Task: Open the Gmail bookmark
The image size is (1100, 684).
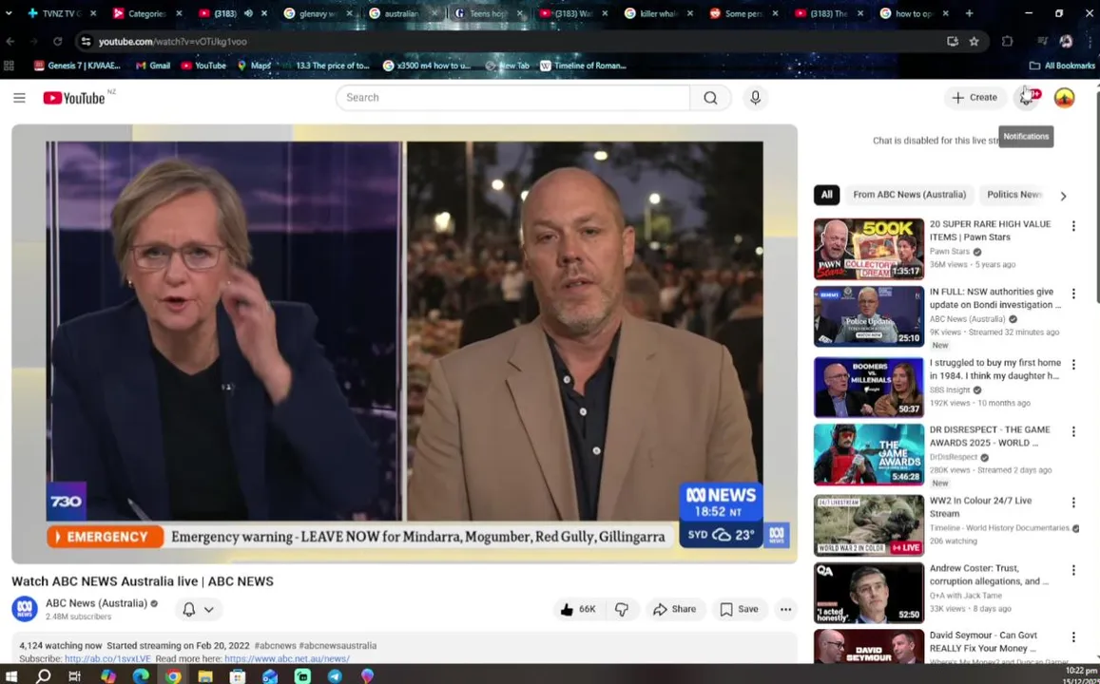Action: pos(153,66)
